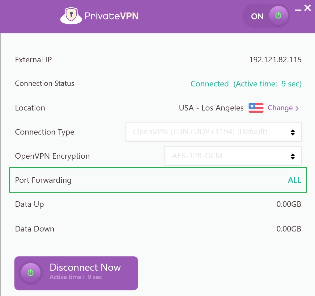Screen dimensions: 315x296
Task: Select the Connection Status row
Action: [x=45, y=83]
